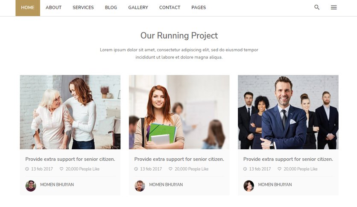
Task: Open the hamburger menu icon
Action: pyautogui.click(x=334, y=8)
